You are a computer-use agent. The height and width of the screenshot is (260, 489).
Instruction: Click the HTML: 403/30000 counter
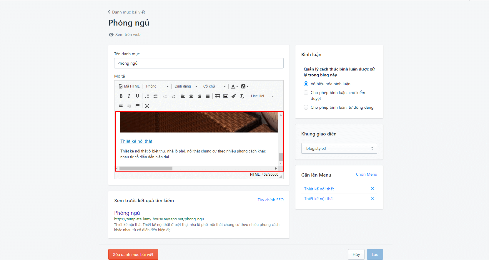tap(264, 174)
